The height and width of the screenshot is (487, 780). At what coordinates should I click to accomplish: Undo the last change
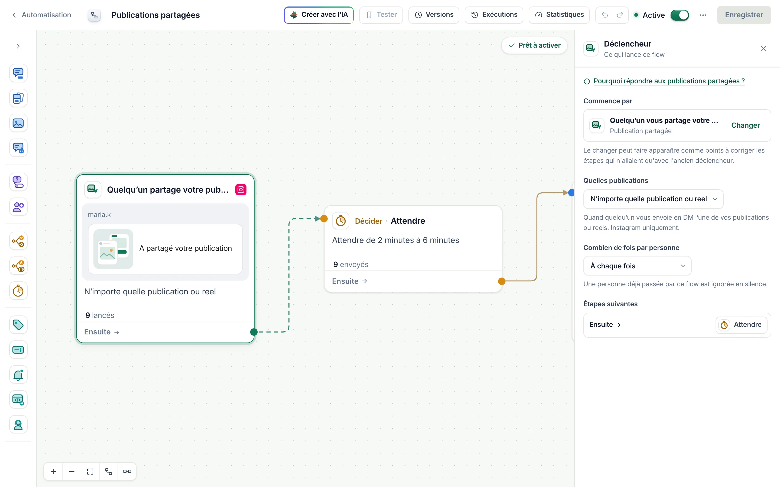pyautogui.click(x=605, y=15)
